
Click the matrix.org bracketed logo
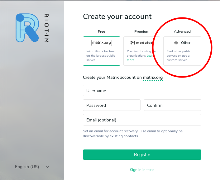(x=102, y=42)
